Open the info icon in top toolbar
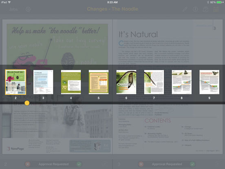 coord(195,9)
